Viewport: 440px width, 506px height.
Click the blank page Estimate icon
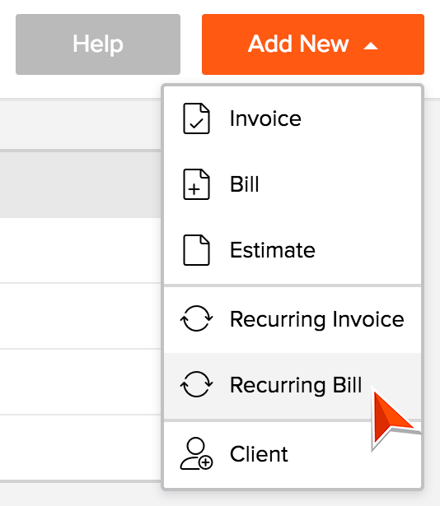coord(196,250)
